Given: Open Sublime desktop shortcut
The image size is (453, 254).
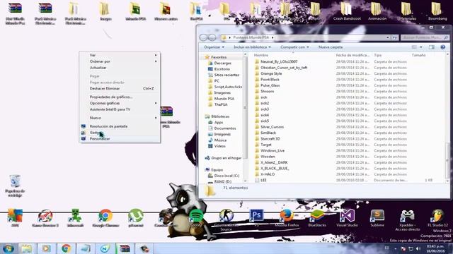Looking at the screenshot, I should tap(377, 218).
